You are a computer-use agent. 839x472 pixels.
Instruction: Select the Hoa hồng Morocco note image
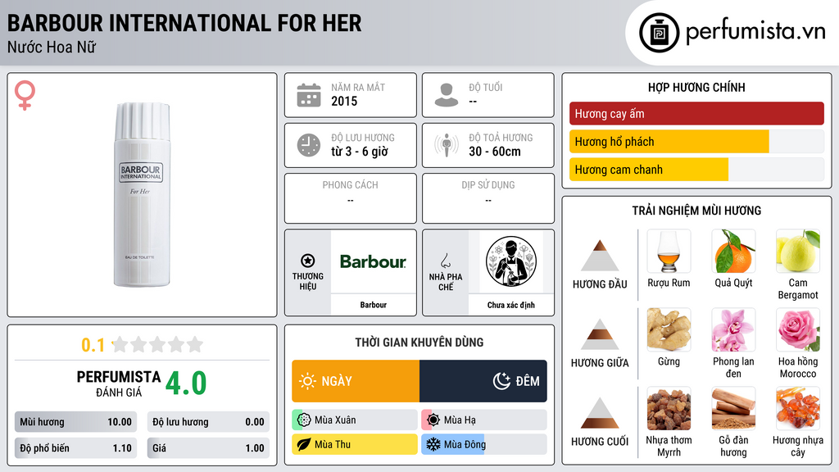point(798,330)
